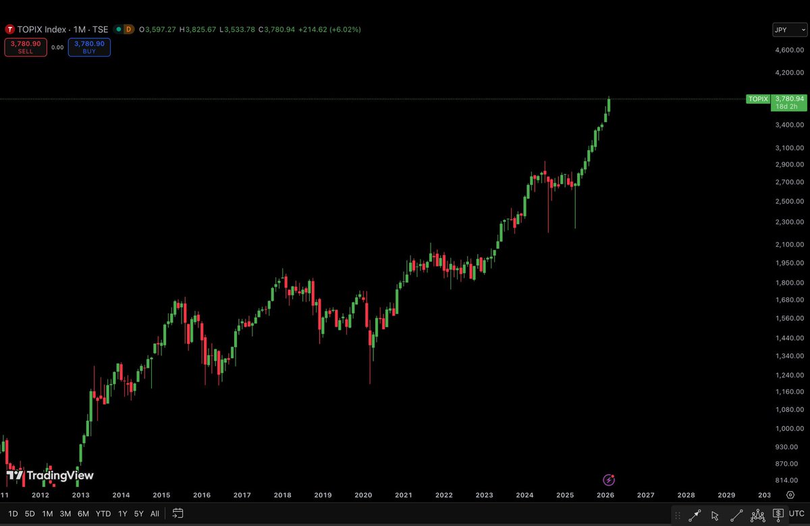The height and width of the screenshot is (526, 810).
Task: Click the purple lightning bolt icon
Action: pyautogui.click(x=609, y=480)
